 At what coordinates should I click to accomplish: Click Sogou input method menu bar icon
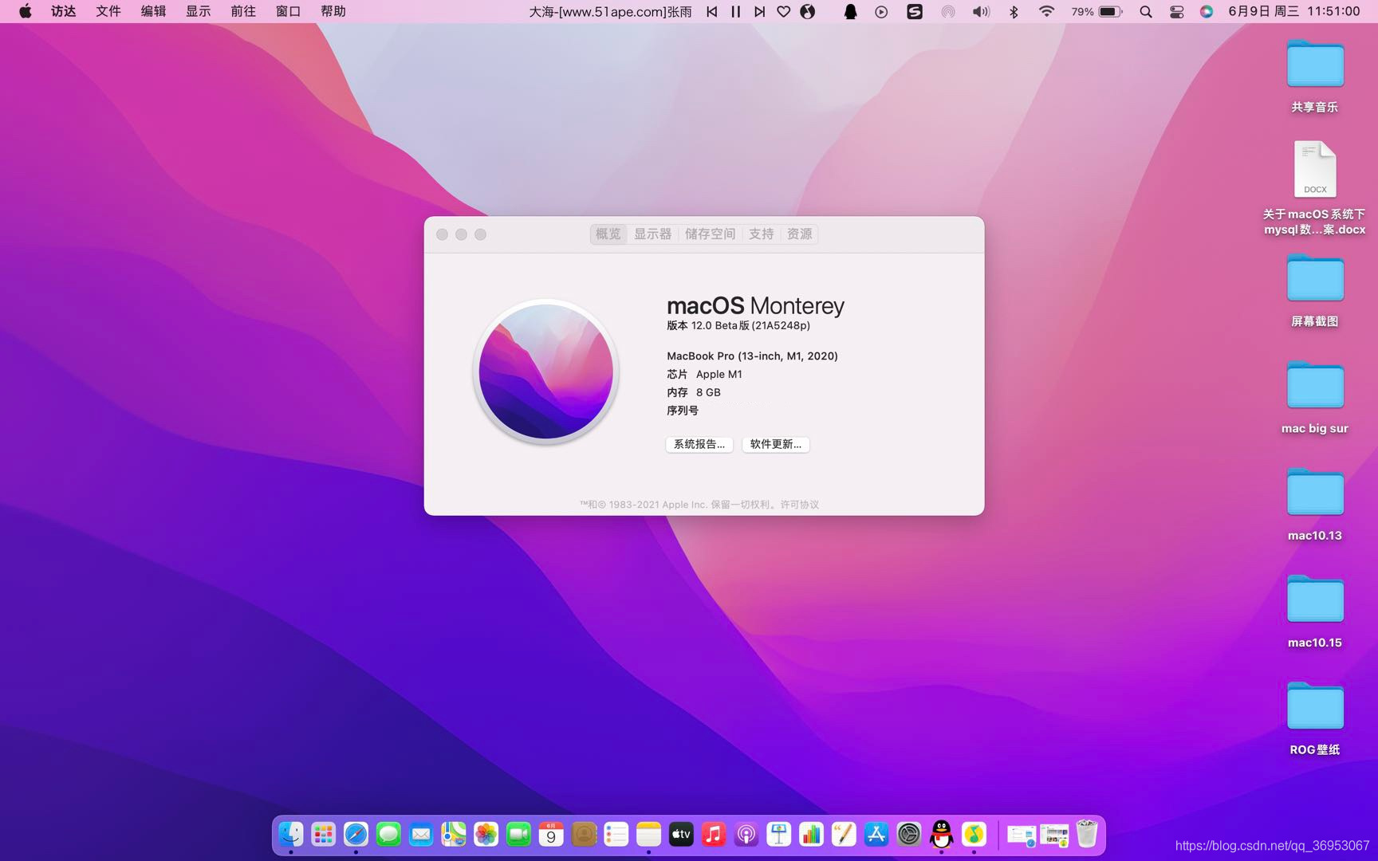[x=915, y=11]
